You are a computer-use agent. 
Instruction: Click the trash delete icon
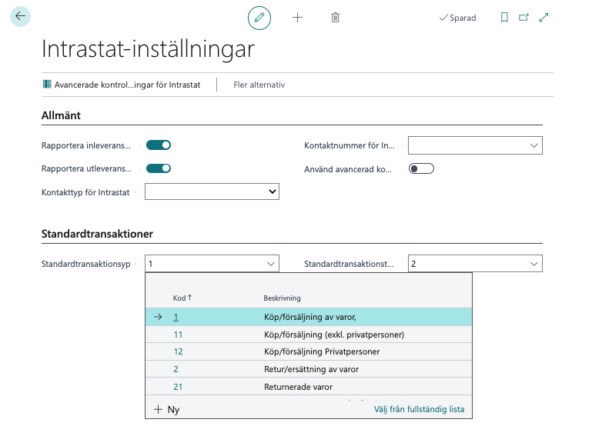tap(335, 18)
